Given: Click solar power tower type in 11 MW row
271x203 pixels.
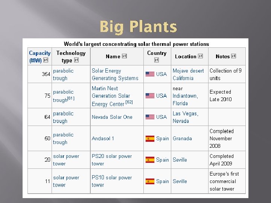Looking at the screenshot, I should point(66,181).
